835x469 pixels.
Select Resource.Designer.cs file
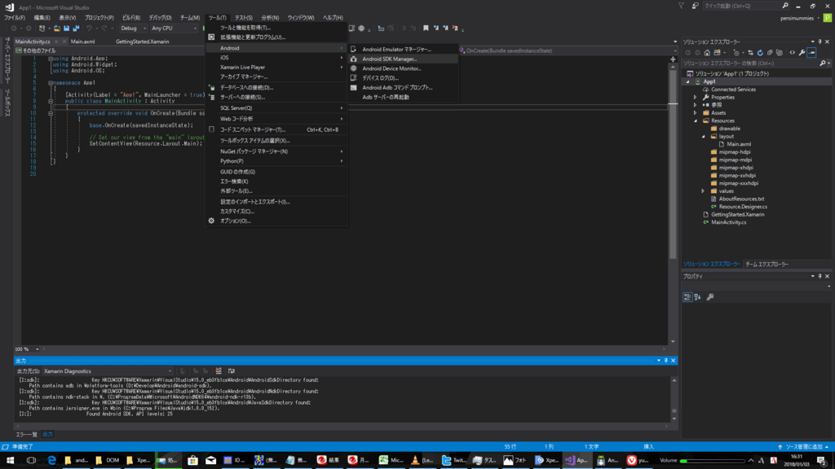743,207
